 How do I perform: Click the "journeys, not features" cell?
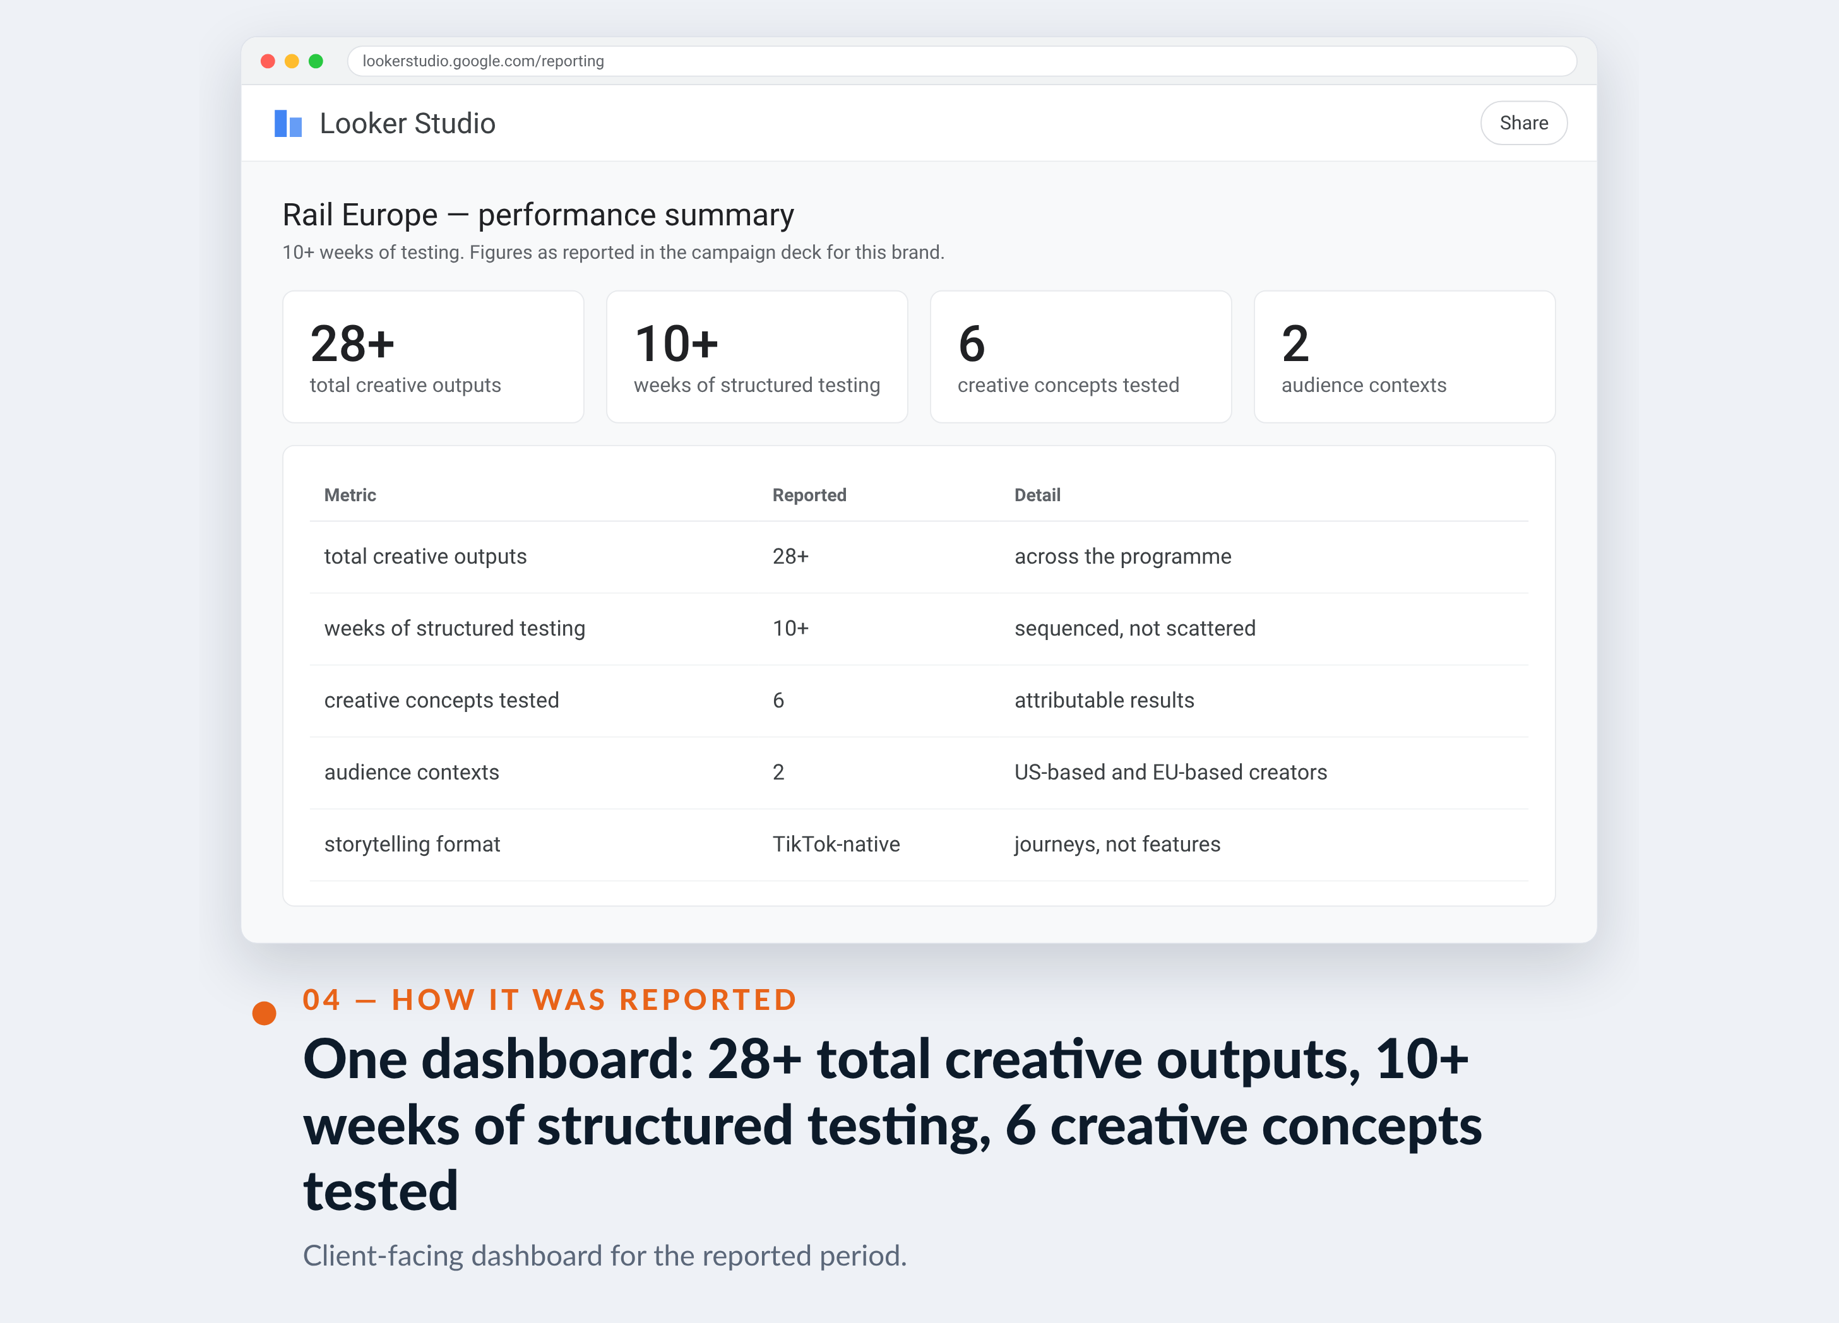coord(1117,845)
